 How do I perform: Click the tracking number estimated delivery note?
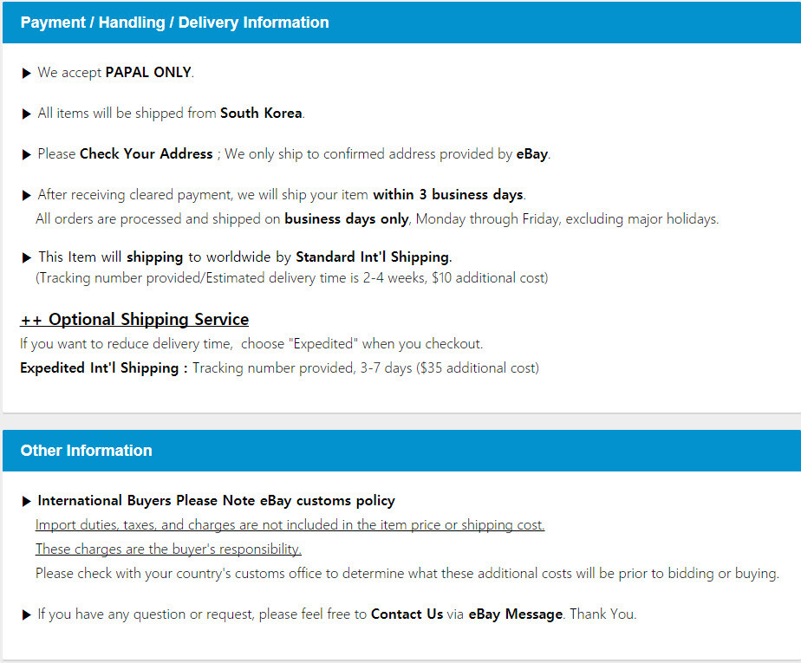pos(291,278)
